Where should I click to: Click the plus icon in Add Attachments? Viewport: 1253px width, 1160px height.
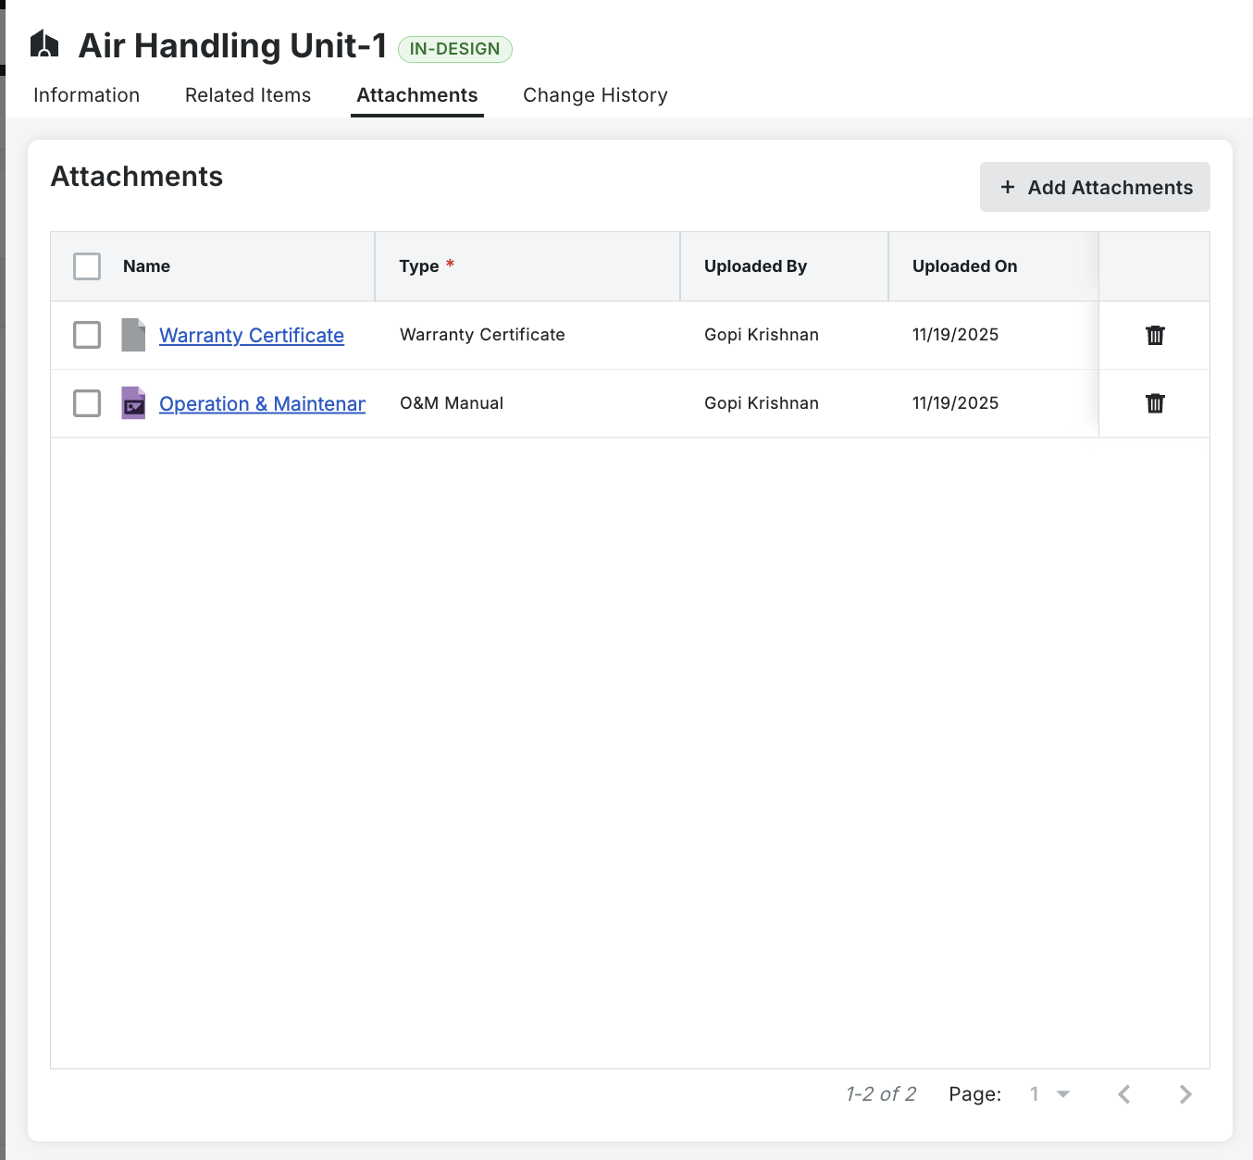1008,187
